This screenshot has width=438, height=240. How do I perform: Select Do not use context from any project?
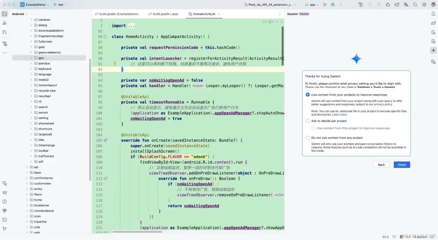tap(307, 138)
